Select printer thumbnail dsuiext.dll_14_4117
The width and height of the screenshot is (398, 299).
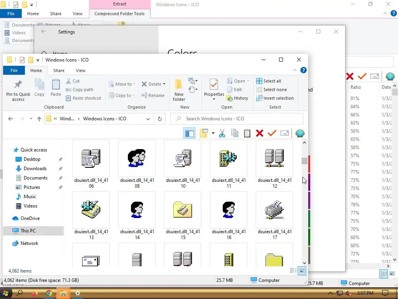click(x=274, y=216)
